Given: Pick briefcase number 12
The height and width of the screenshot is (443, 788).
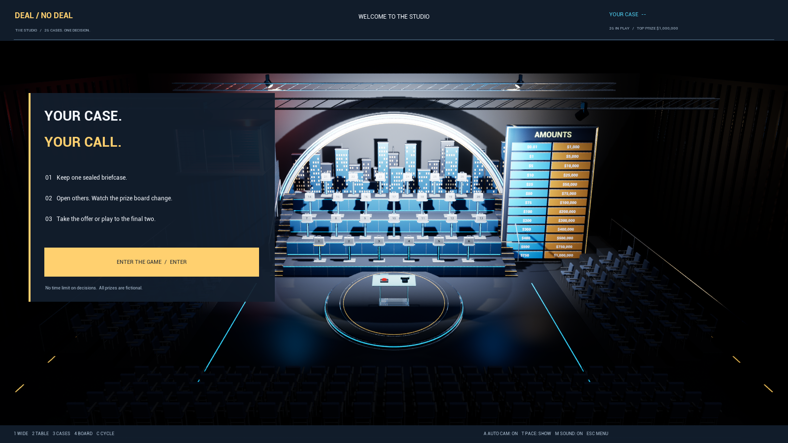Looking at the screenshot, I should tap(452, 218).
